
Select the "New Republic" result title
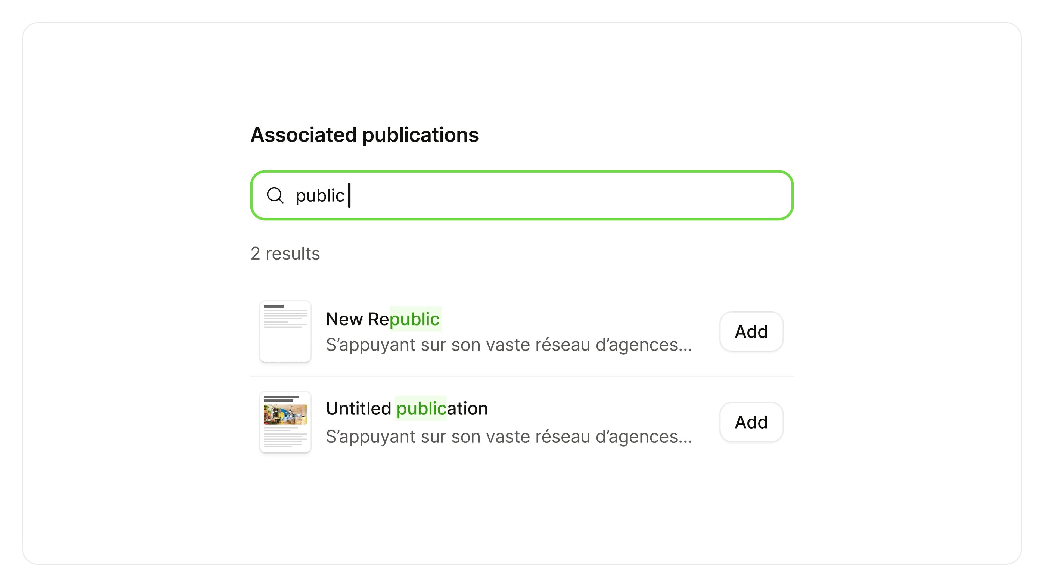(383, 319)
